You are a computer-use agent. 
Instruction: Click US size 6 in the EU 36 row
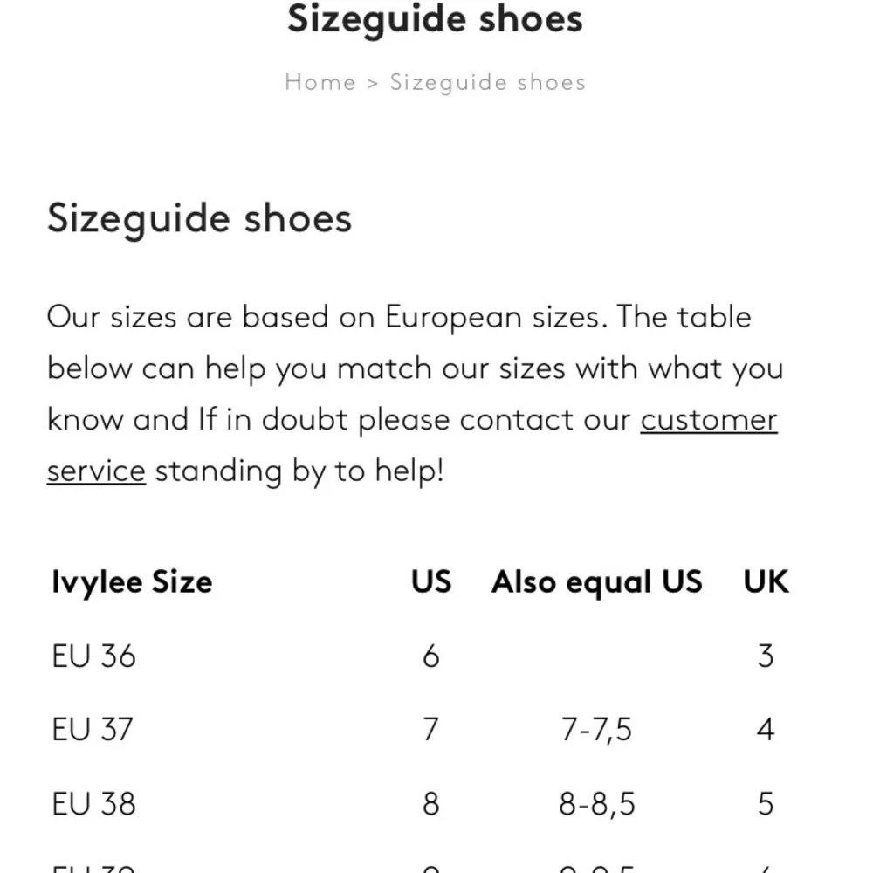pos(431,656)
